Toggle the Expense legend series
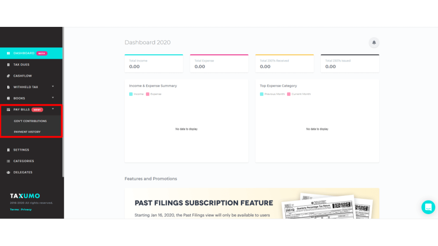 [154, 94]
